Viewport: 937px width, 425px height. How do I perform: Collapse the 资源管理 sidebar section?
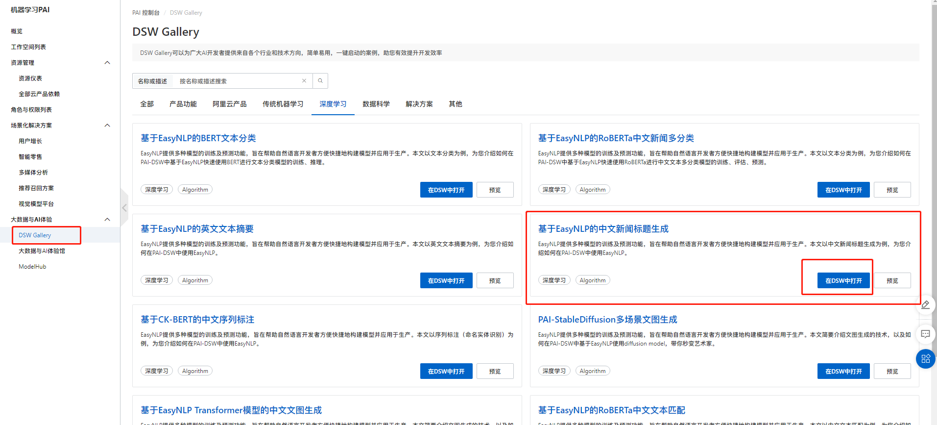(x=107, y=63)
